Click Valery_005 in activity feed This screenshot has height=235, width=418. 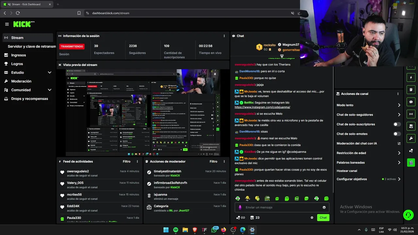(75, 183)
